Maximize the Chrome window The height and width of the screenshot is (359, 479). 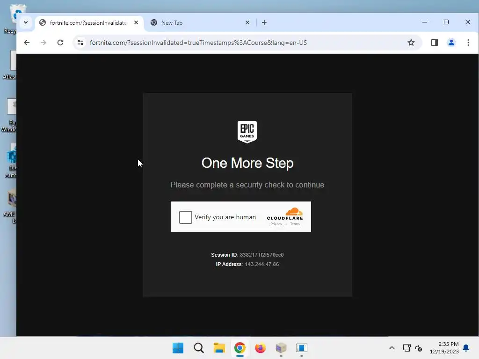click(x=446, y=22)
